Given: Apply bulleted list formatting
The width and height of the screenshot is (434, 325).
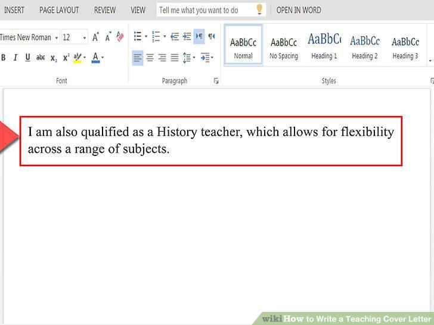Looking at the screenshot, I should click(138, 36).
